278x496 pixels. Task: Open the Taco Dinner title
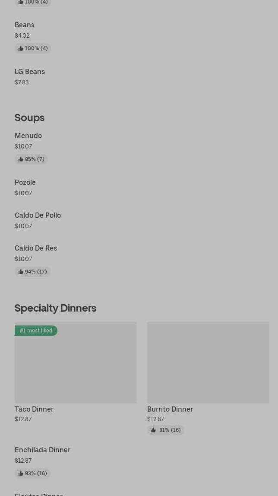[34, 409]
